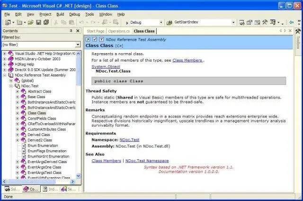This screenshot has height=201, width=303.
Task: Select Enum Enumeration in contents tree
Action: point(43,146)
